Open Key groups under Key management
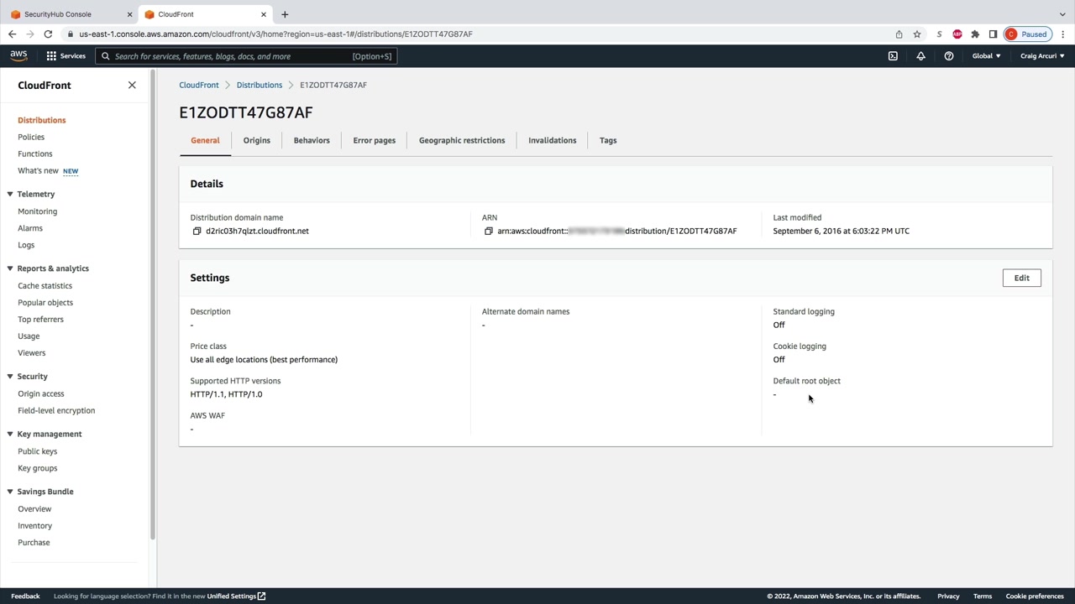Screen dimensions: 1075x604 click(x=38, y=468)
